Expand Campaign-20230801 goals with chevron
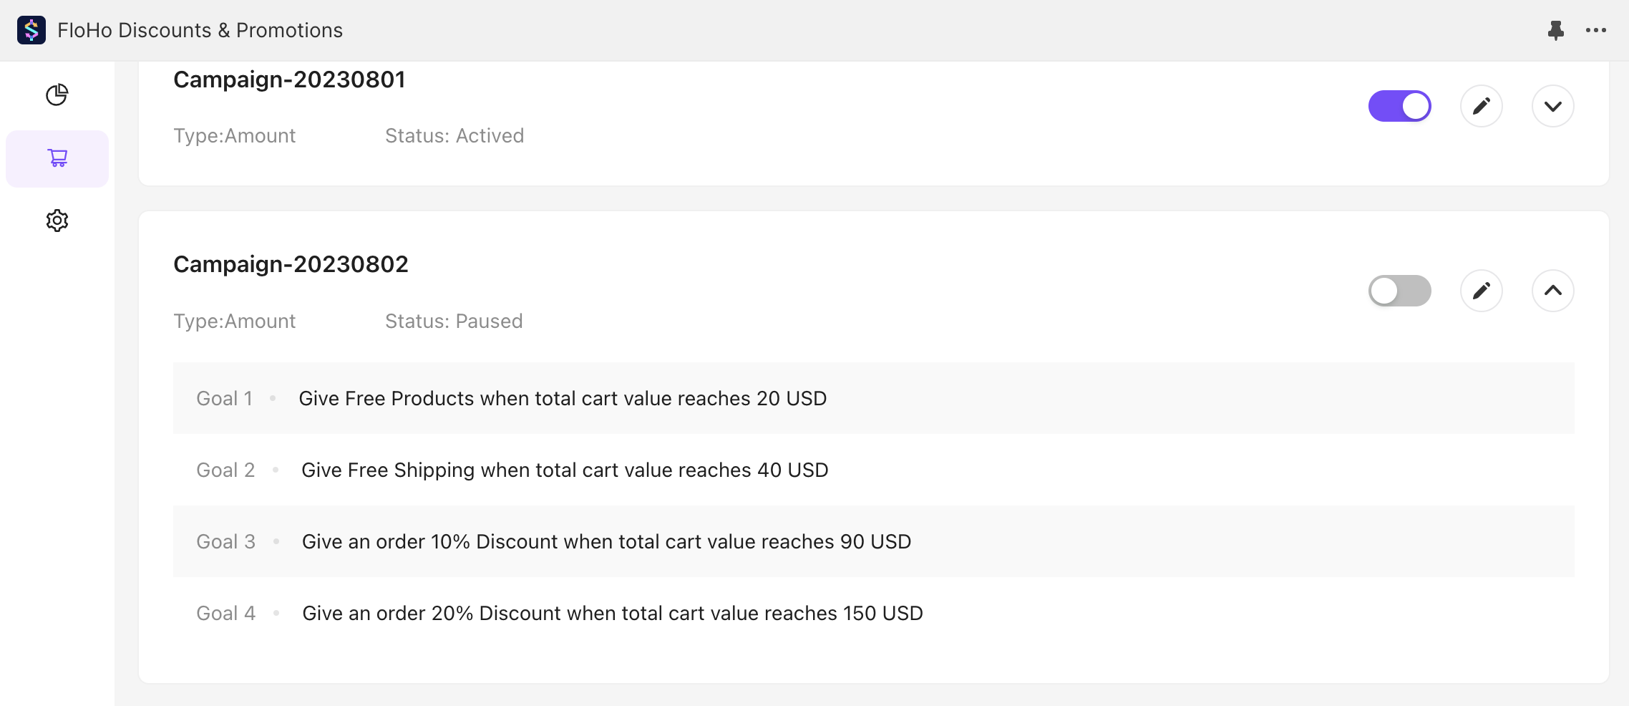This screenshot has height=706, width=1629. (1552, 106)
